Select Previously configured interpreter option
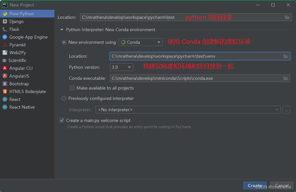 tap(64, 98)
